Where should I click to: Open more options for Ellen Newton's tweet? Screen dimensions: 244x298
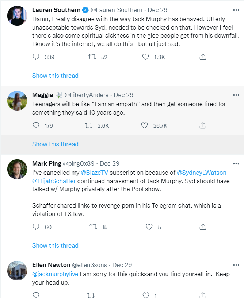click(236, 265)
